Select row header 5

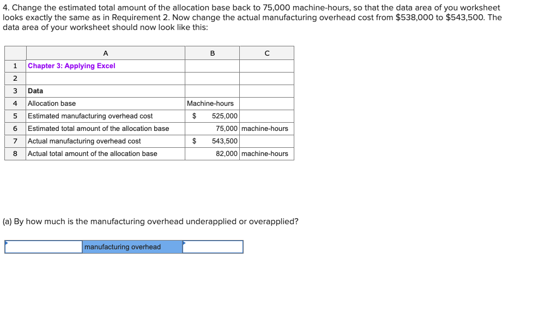pos(15,116)
